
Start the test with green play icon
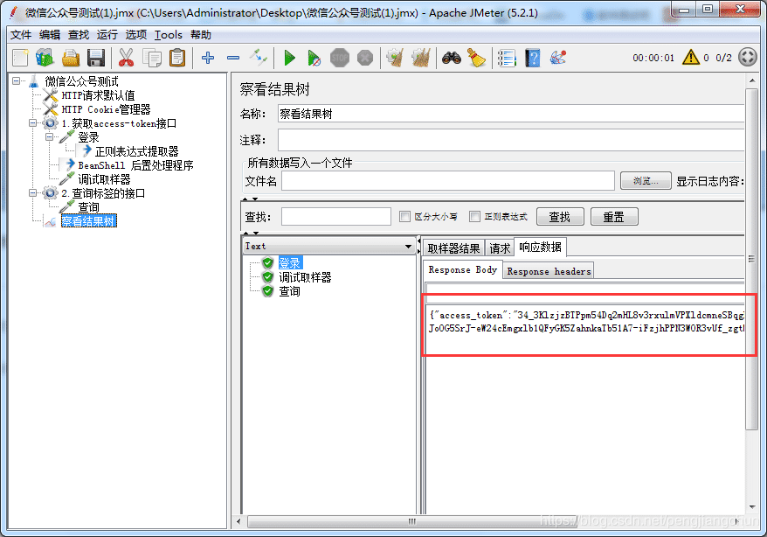(x=289, y=58)
